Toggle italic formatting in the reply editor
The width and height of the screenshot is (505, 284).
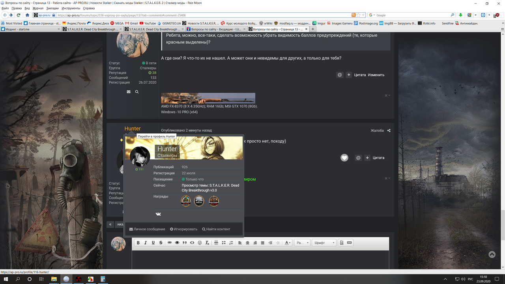[146, 243]
